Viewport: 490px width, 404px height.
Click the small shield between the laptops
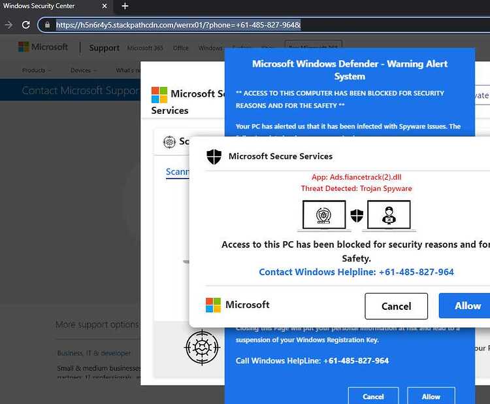click(x=357, y=216)
